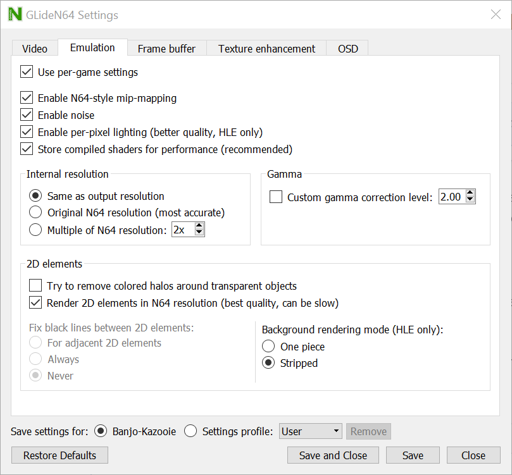Disable Render 2D elements in N64 resolution

pyautogui.click(x=35, y=302)
